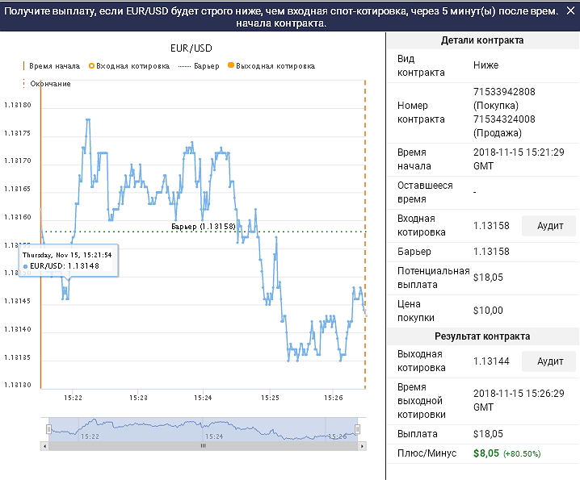Toggle the Время начала legend item
Viewport: 580px width, 480px height.
[x=52, y=66]
